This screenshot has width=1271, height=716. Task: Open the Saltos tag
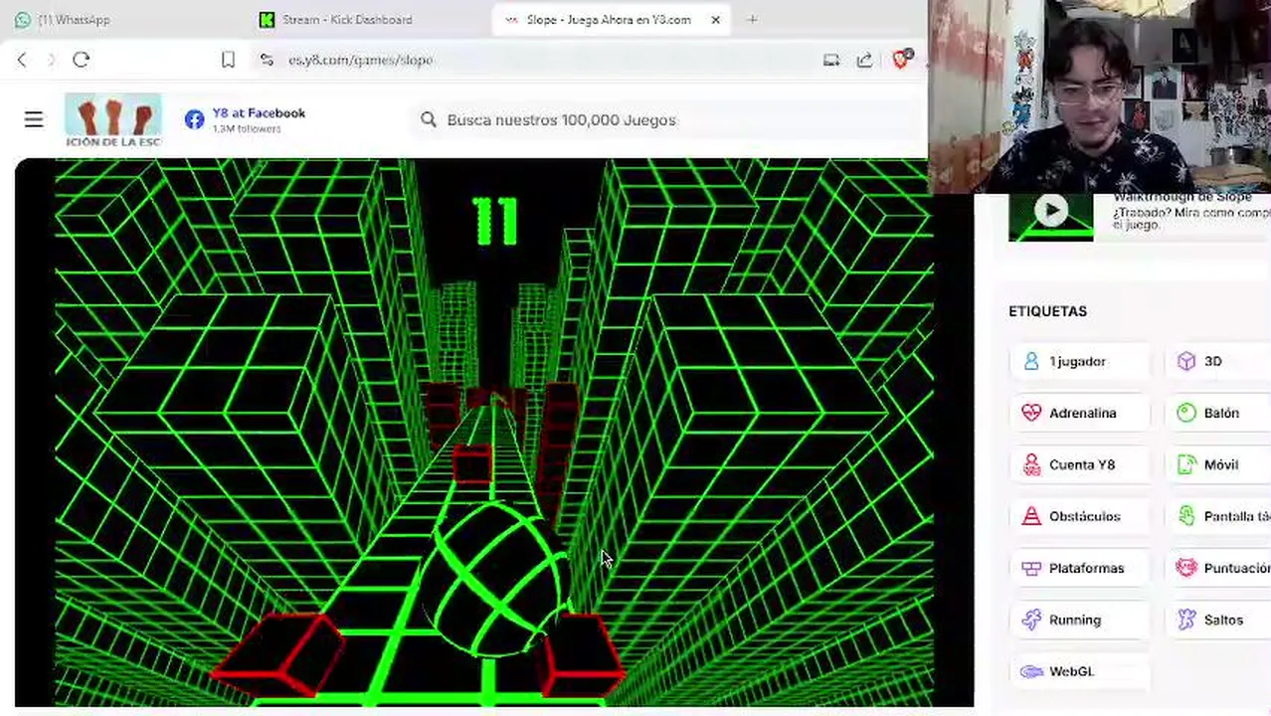(1218, 620)
